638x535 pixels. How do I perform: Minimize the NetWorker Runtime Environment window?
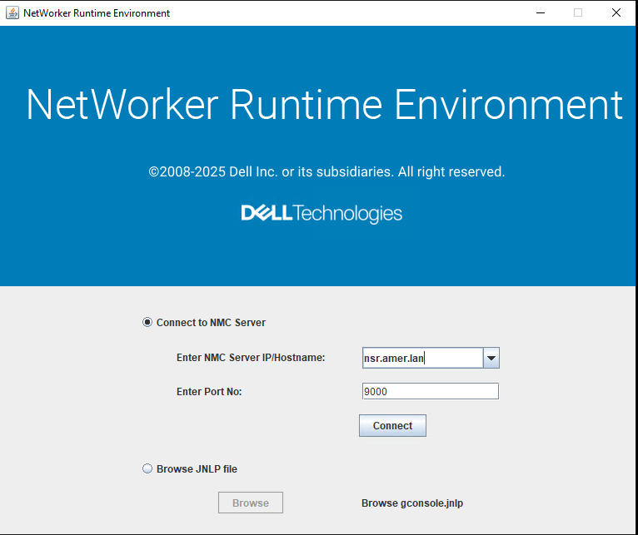pos(541,13)
